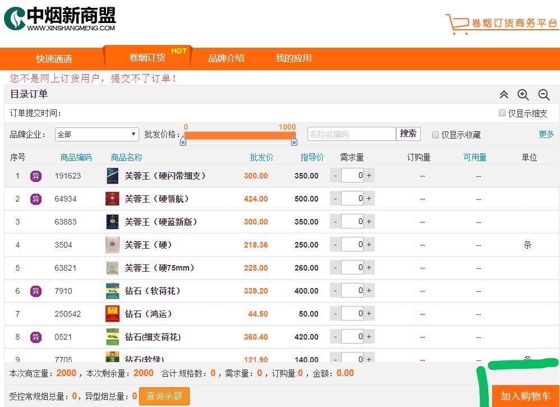Click the purple 异 badge on row 191623

36,176
